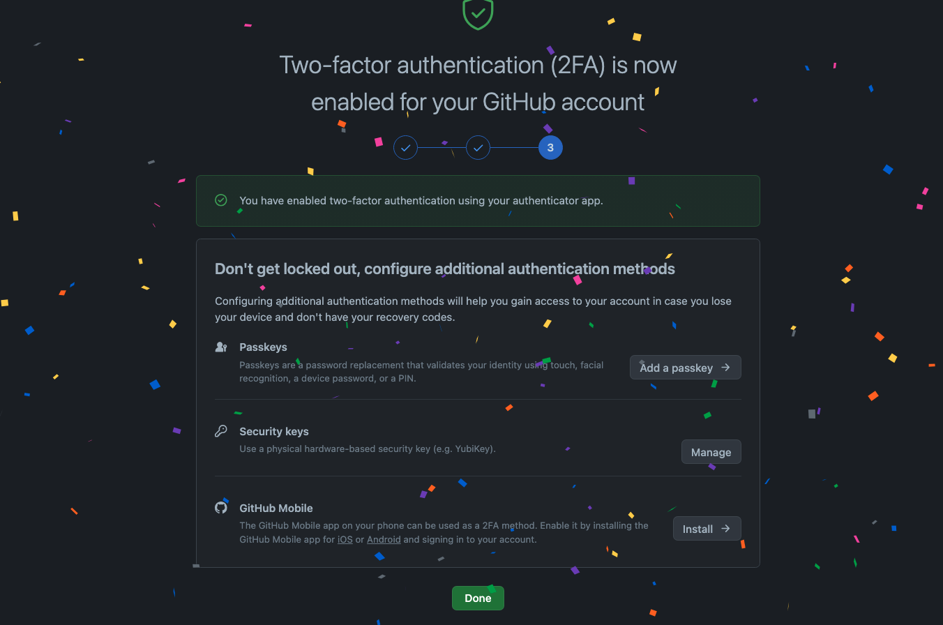Click the second step checkmark circle
This screenshot has height=625, width=943.
pos(478,147)
